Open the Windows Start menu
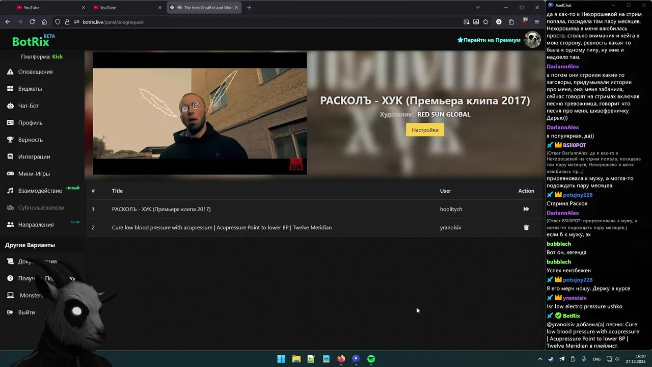 [281, 359]
